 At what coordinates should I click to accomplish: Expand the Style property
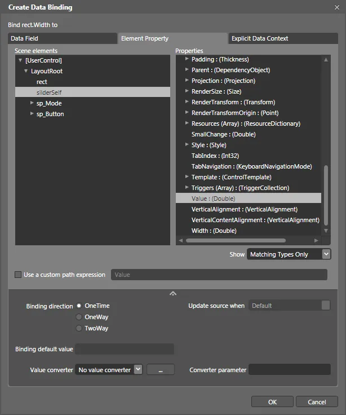[x=187, y=144]
